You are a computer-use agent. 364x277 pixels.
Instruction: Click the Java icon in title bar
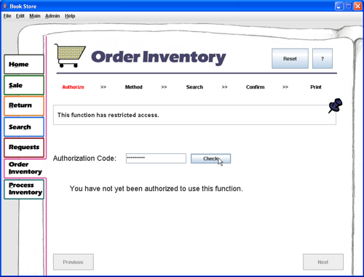[x=5, y=6]
